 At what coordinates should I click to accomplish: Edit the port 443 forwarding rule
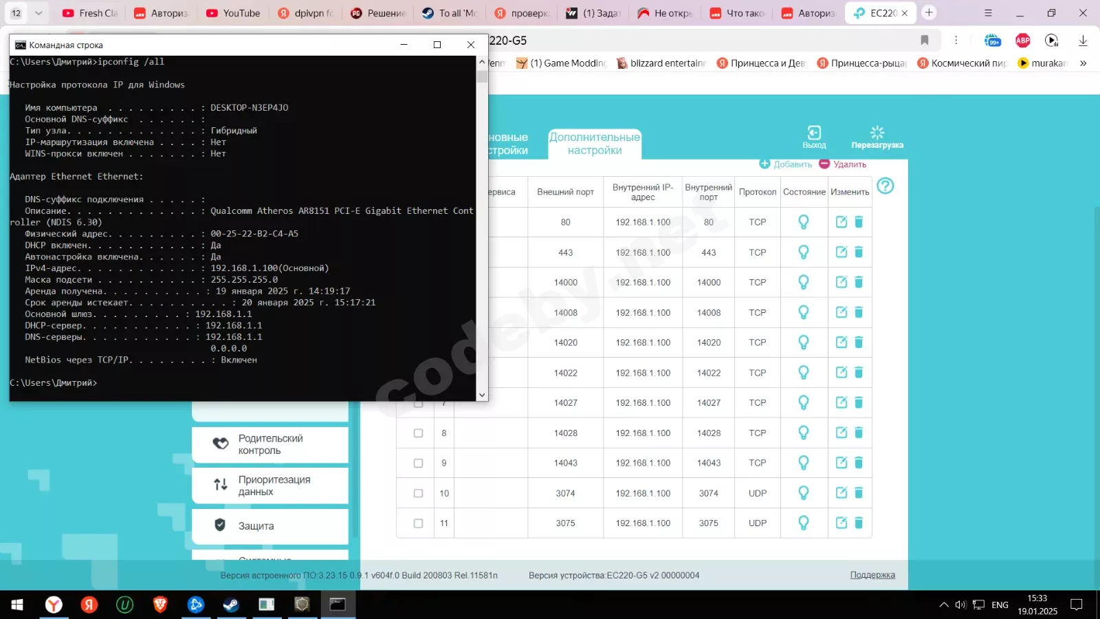tap(841, 252)
